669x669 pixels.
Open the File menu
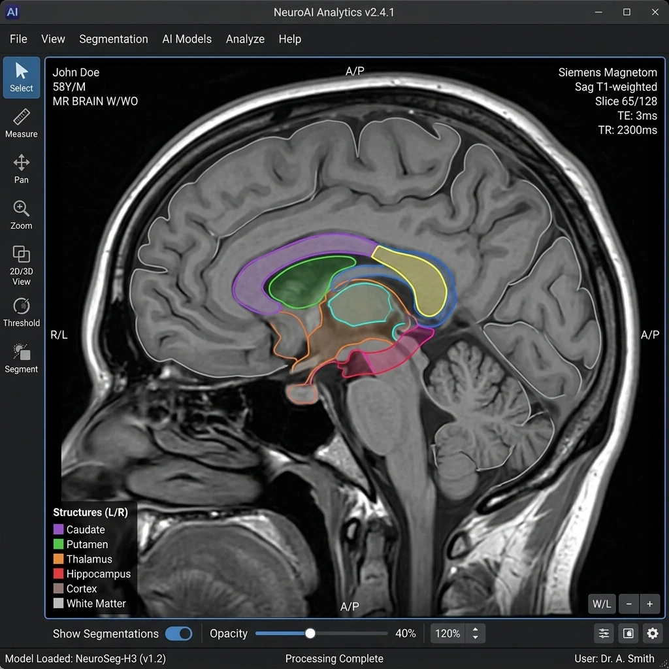(18, 39)
